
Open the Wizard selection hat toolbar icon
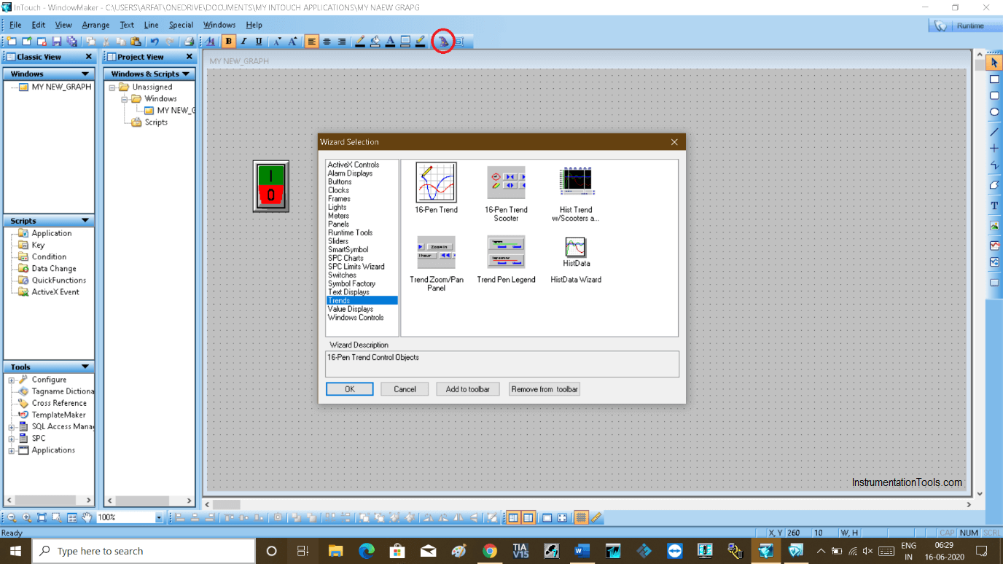[x=442, y=42]
